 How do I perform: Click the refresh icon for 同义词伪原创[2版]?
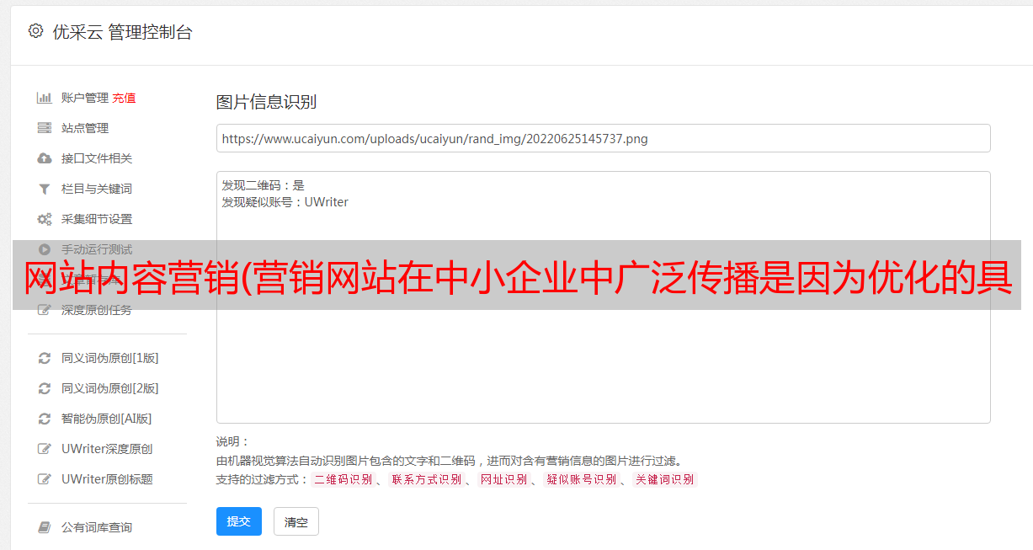[x=45, y=388]
